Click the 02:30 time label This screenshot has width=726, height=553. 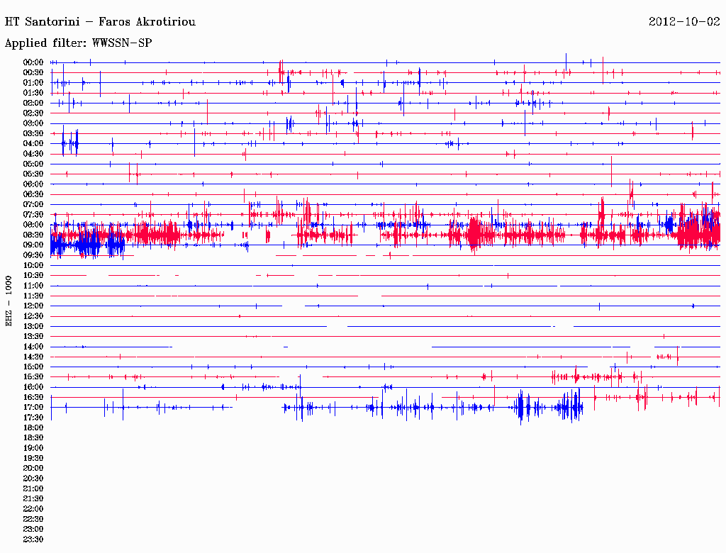click(x=33, y=113)
